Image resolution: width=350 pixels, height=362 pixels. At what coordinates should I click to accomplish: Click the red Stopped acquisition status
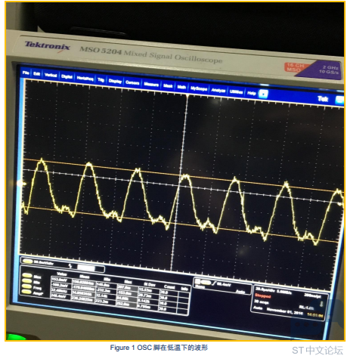coord(262,295)
